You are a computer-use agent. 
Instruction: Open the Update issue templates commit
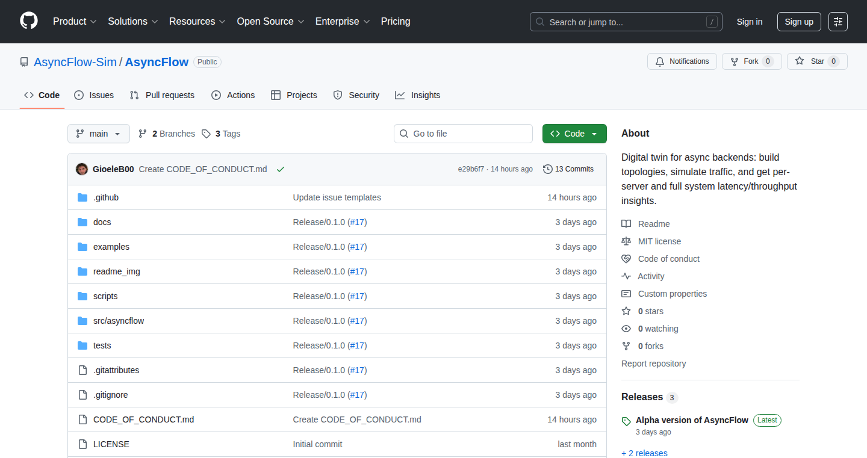point(337,197)
